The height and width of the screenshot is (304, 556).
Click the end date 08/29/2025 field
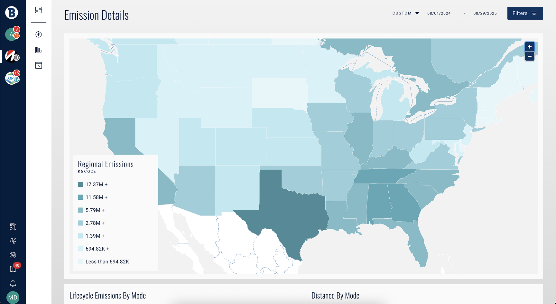[485, 13]
